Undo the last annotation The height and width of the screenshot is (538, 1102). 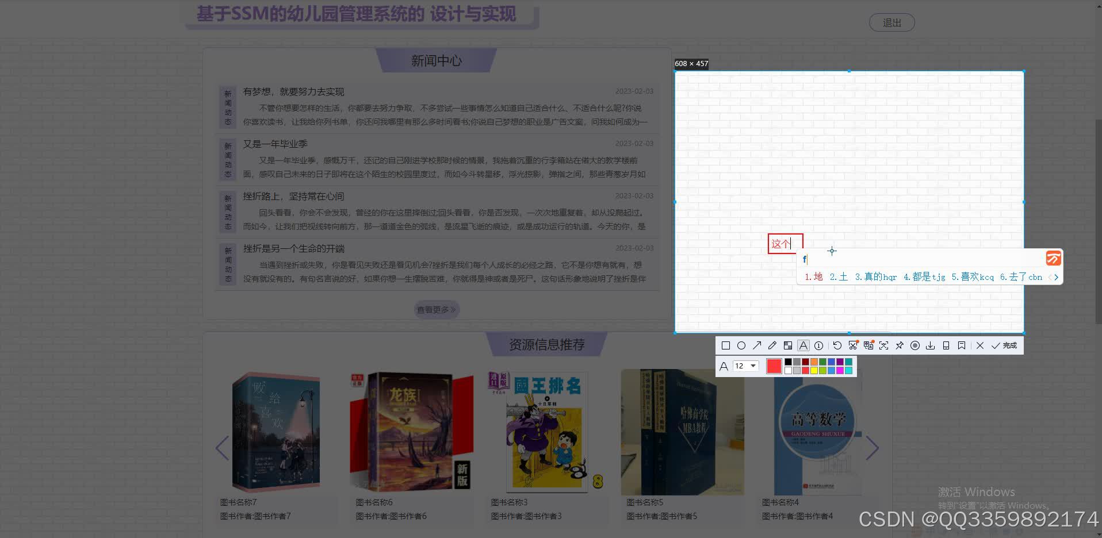click(837, 345)
